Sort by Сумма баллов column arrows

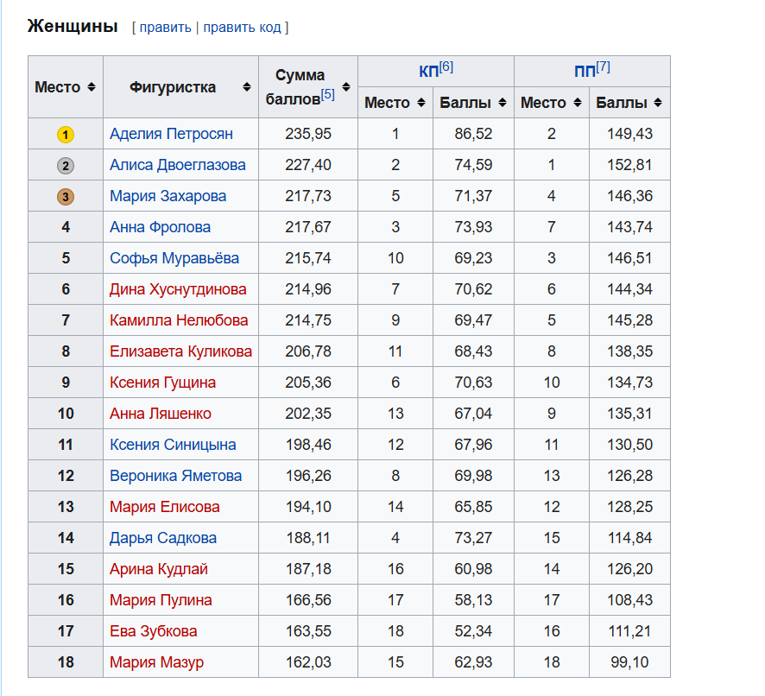pyautogui.click(x=346, y=87)
